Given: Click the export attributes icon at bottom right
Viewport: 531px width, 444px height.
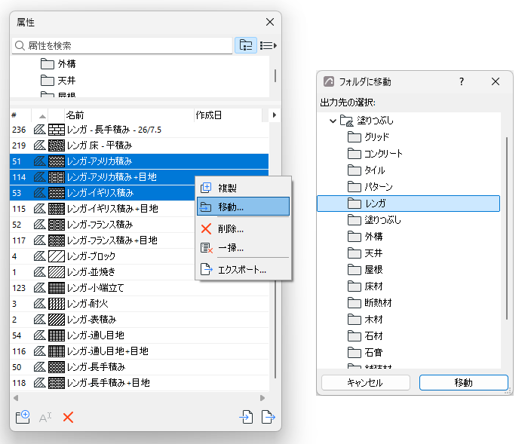Looking at the screenshot, I should [269, 417].
